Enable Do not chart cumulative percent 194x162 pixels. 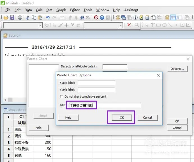tap(62, 96)
